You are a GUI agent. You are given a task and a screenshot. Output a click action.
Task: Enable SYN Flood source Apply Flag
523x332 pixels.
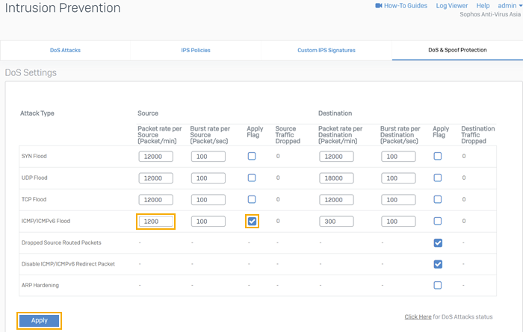pos(252,157)
